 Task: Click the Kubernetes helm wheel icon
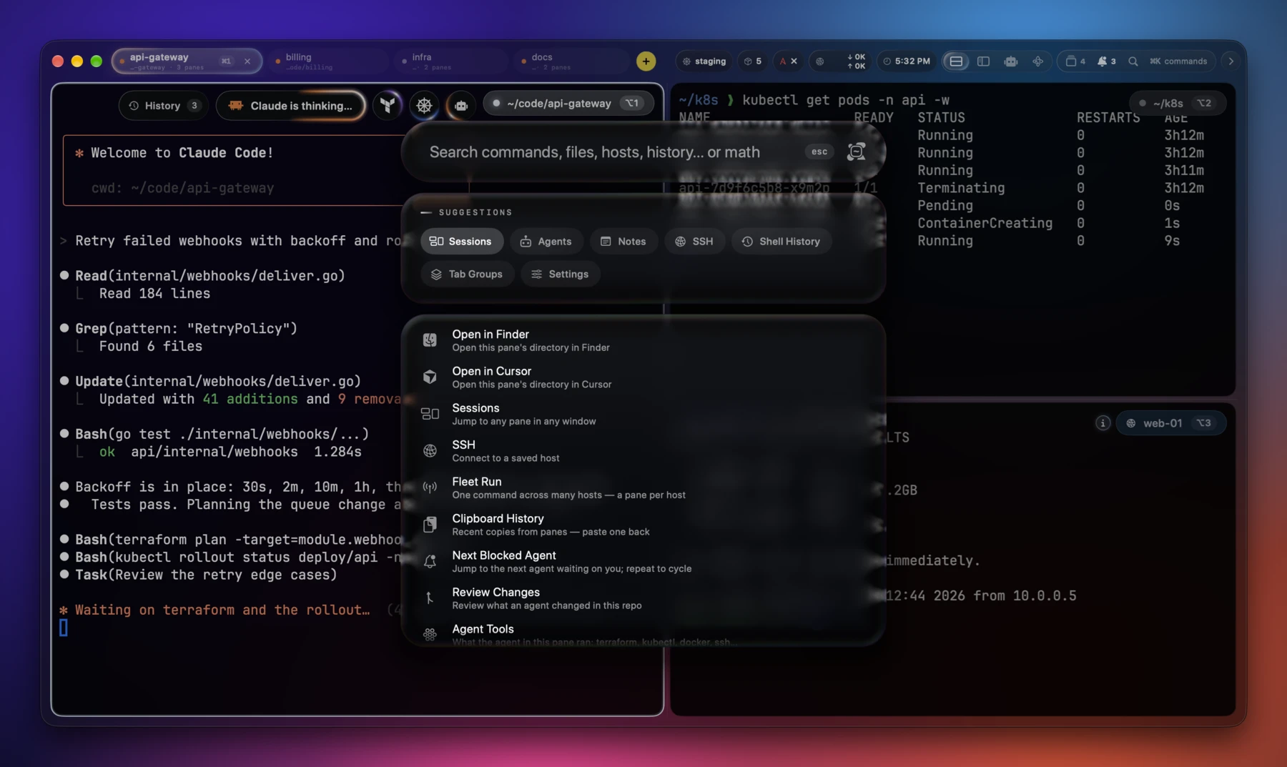click(x=424, y=105)
